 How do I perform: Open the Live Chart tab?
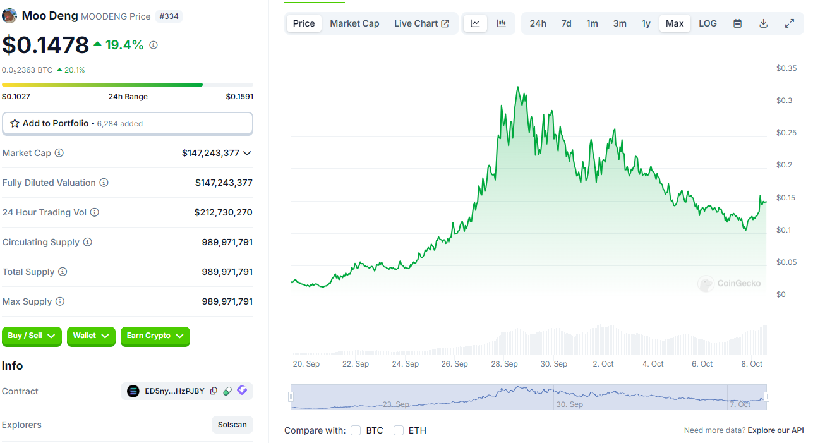[x=421, y=23]
